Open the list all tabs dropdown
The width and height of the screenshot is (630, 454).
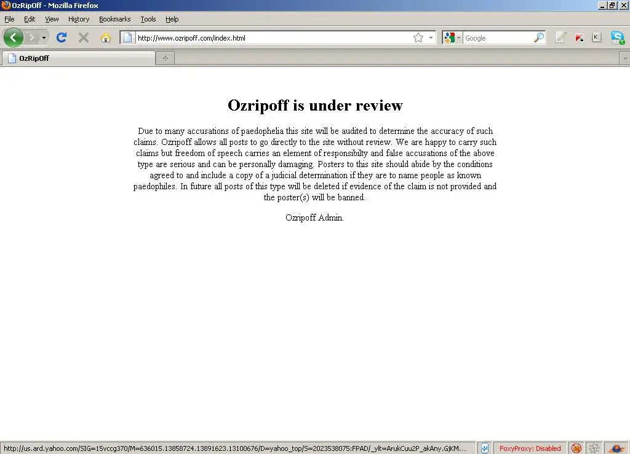(x=625, y=58)
